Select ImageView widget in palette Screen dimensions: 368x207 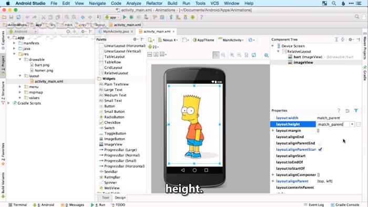click(113, 144)
